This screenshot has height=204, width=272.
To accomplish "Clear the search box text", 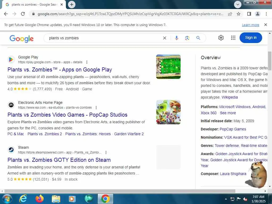I will coord(165,38).
